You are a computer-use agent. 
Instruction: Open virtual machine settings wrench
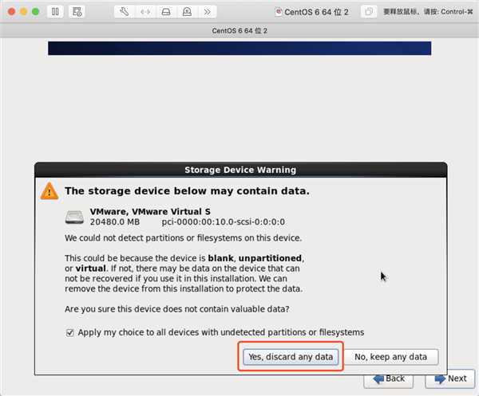[x=125, y=12]
